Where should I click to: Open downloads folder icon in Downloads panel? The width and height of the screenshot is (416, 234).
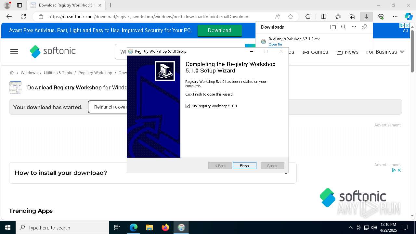click(x=333, y=27)
